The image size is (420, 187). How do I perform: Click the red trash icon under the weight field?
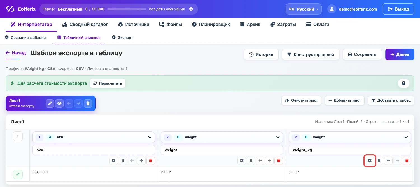(279, 160)
